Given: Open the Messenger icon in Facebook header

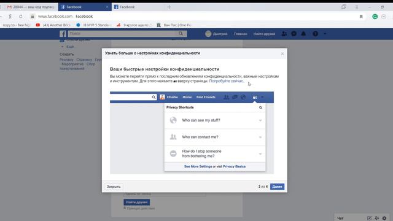Looking at the screenshot, I should click(294, 34).
